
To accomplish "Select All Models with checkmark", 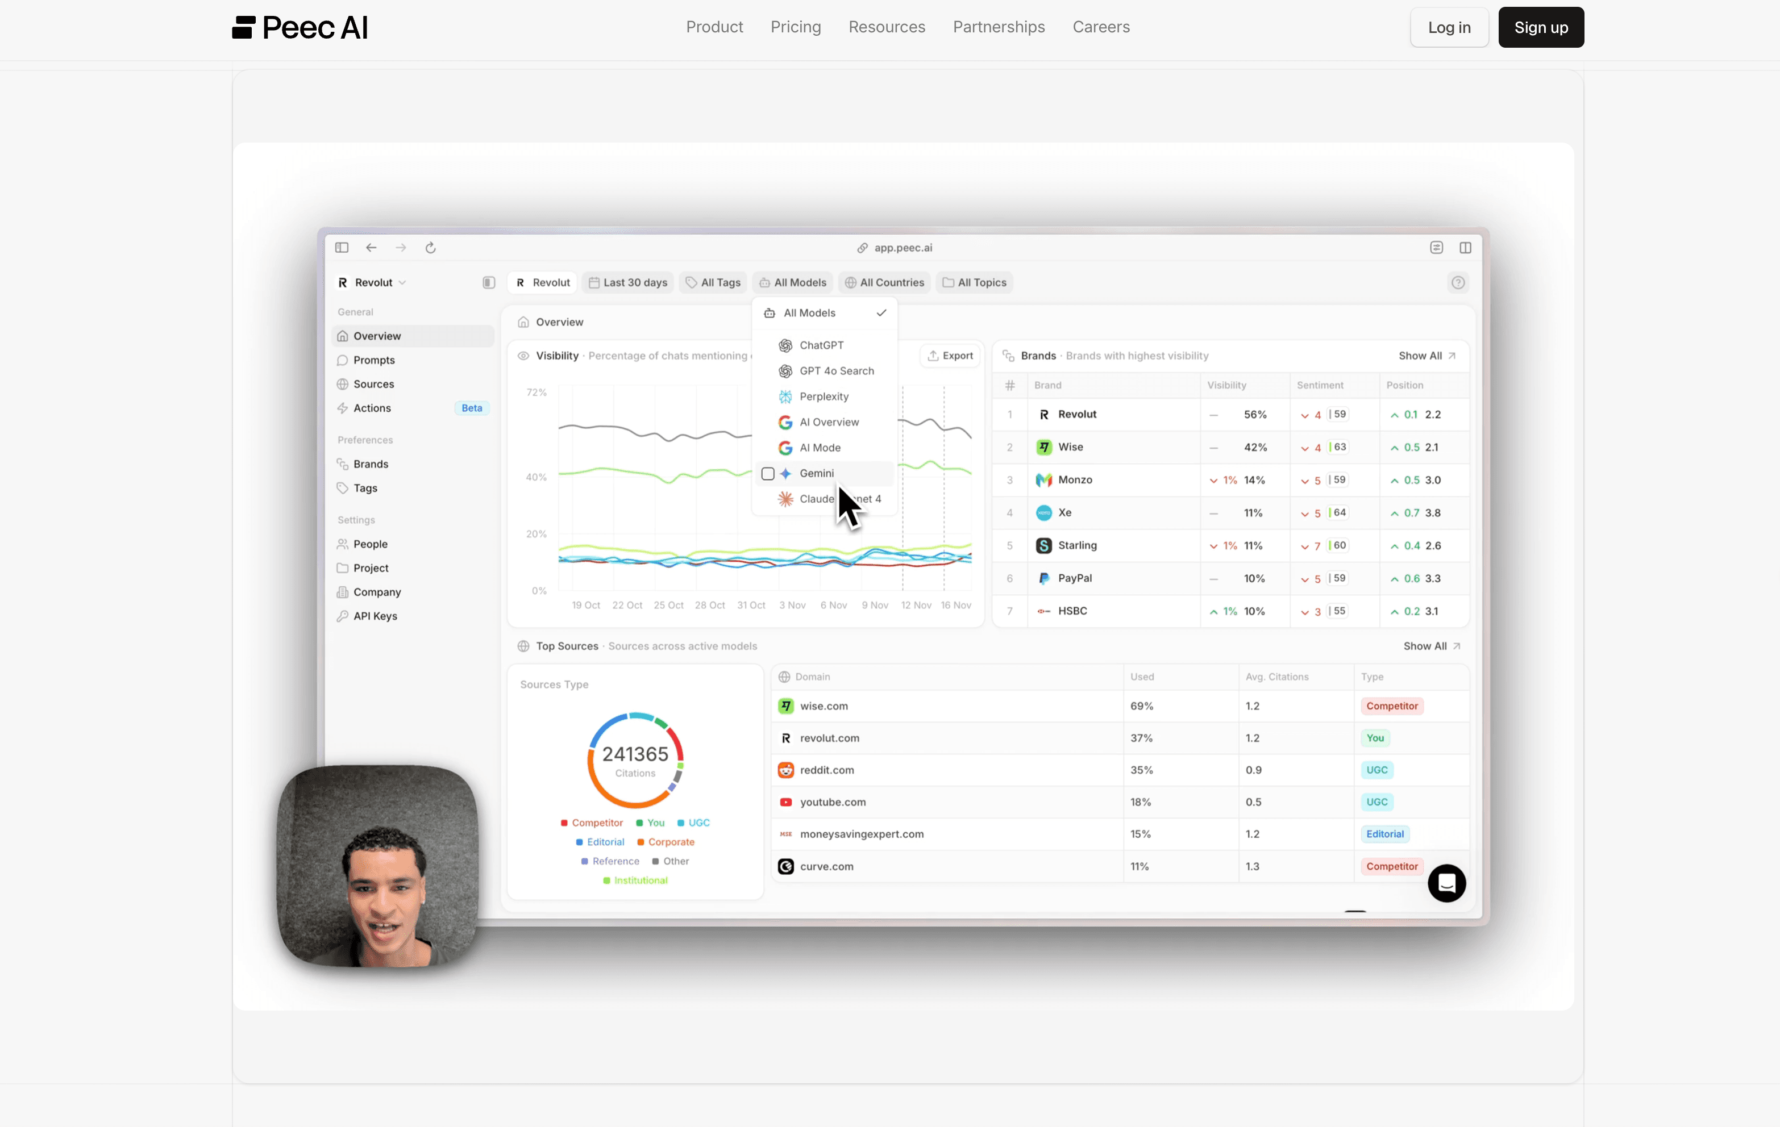I will click(824, 314).
